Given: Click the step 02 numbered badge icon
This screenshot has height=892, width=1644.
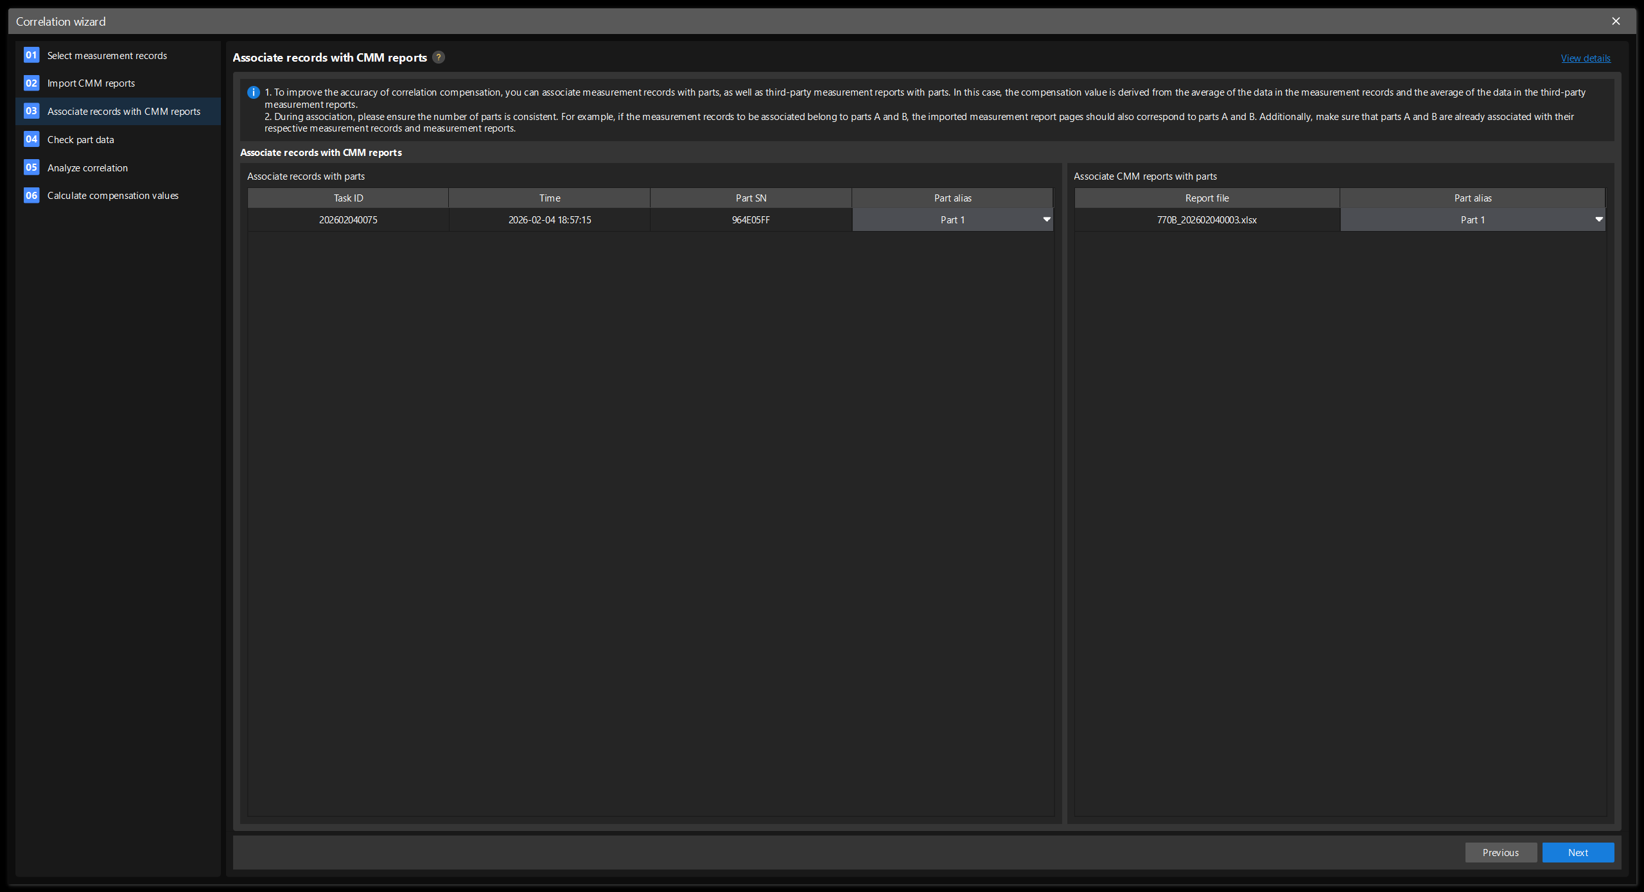Looking at the screenshot, I should 31,83.
